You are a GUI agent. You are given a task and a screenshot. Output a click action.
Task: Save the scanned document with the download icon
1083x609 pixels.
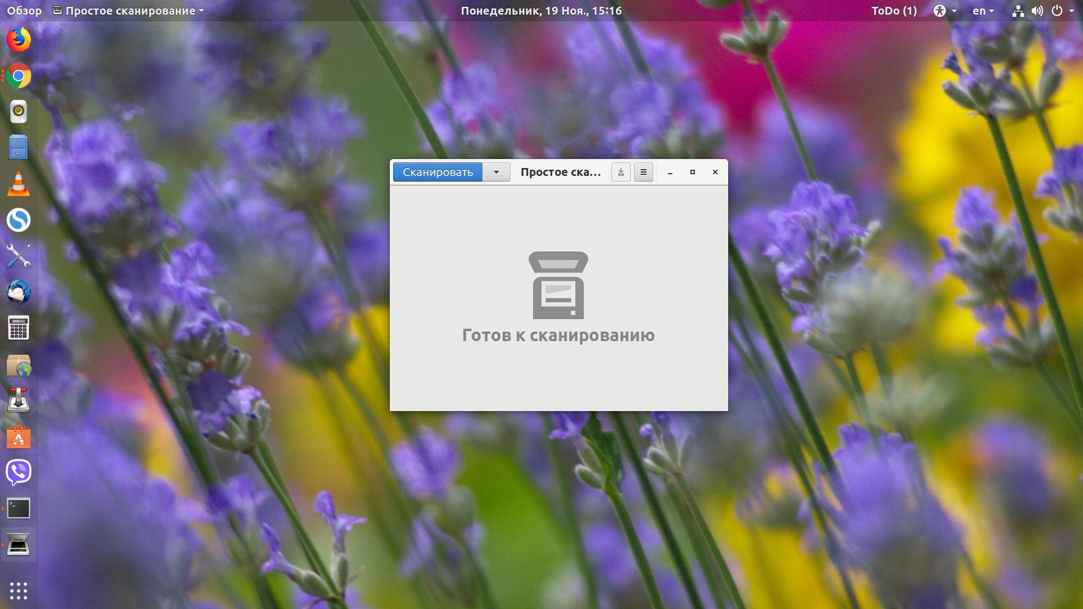tap(621, 172)
